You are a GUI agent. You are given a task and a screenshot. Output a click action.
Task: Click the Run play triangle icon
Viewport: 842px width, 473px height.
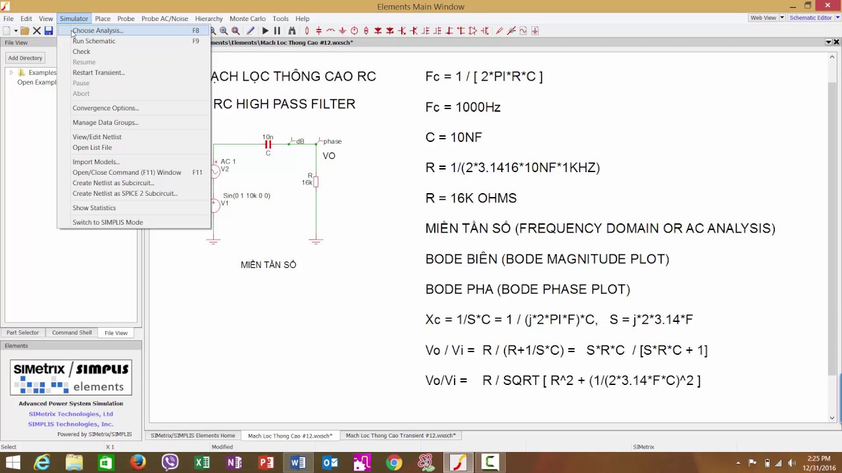pos(265,31)
